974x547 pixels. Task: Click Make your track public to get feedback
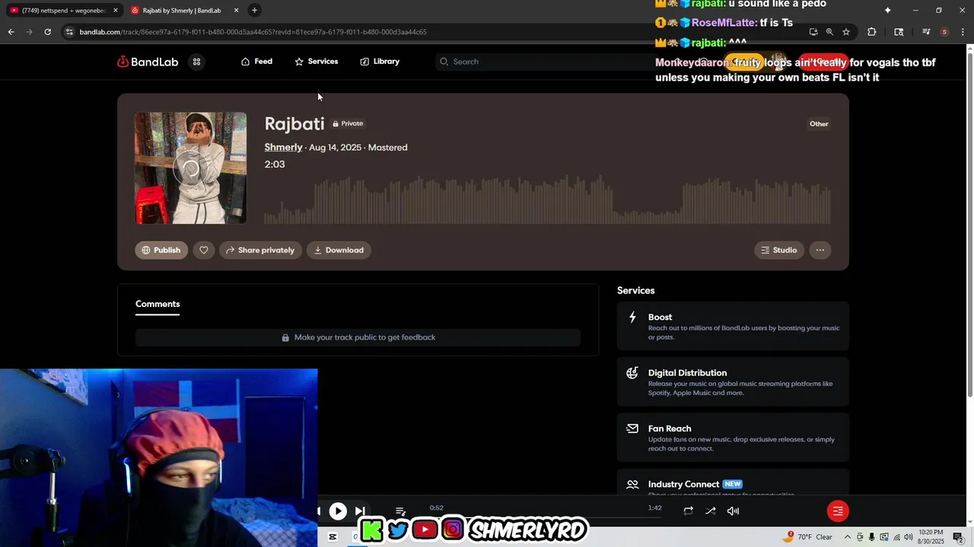pos(358,337)
